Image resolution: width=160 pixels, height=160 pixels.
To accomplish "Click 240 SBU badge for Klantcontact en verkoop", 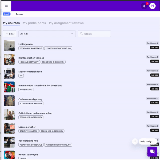I will (x=155, y=61).
